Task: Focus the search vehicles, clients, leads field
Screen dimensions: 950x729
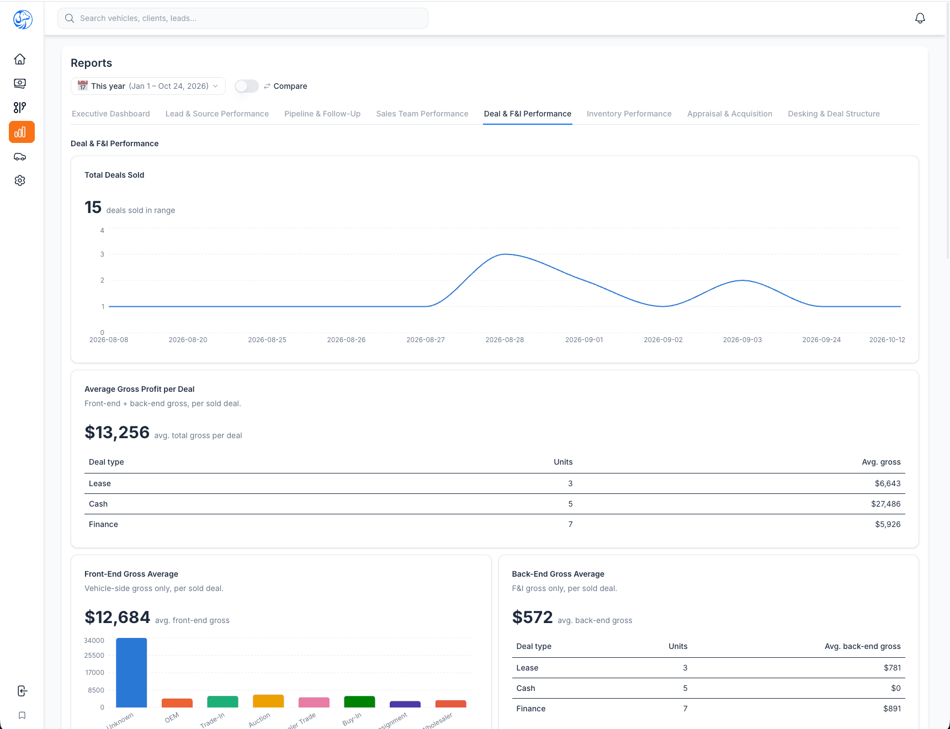Action: 243,18
